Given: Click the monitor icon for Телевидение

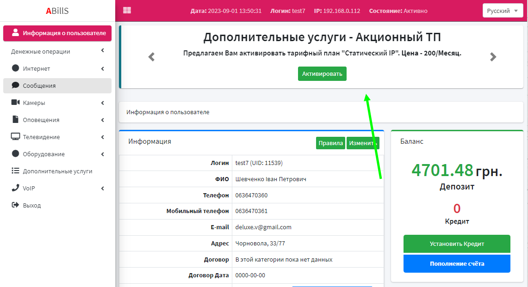Looking at the screenshot, I should 15,137.
